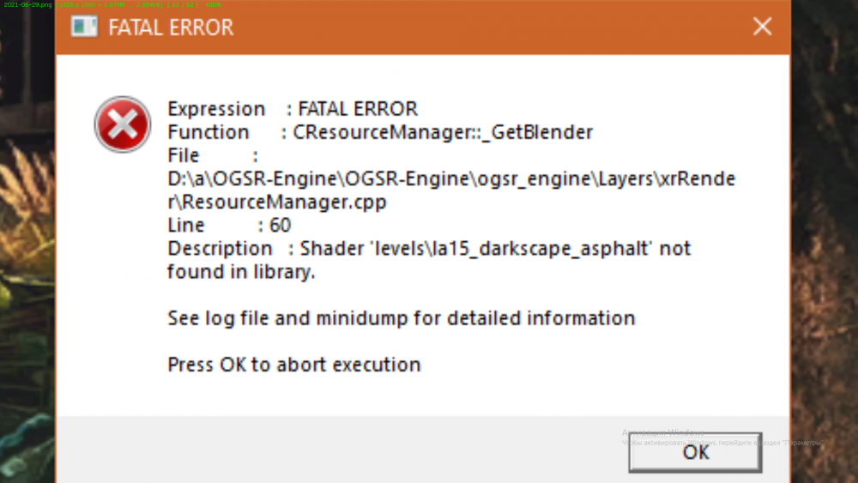Click the application icon in title bar

coord(84,27)
